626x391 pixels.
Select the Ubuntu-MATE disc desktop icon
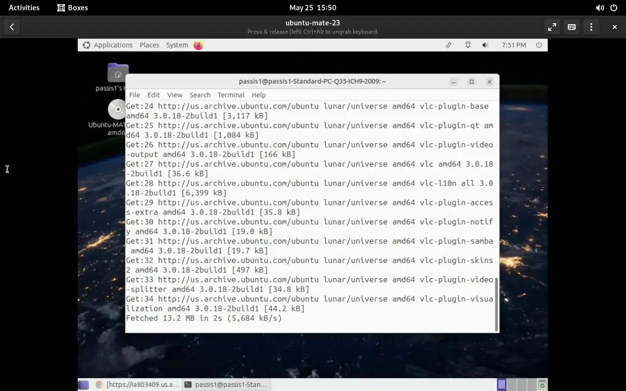click(117, 109)
